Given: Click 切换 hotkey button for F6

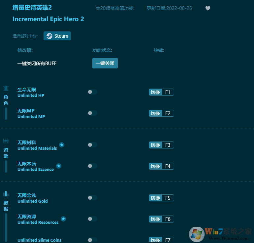Looking at the screenshot, I should [x=155, y=219].
